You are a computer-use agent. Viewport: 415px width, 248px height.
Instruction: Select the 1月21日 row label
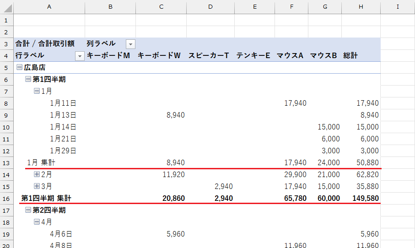(63, 139)
